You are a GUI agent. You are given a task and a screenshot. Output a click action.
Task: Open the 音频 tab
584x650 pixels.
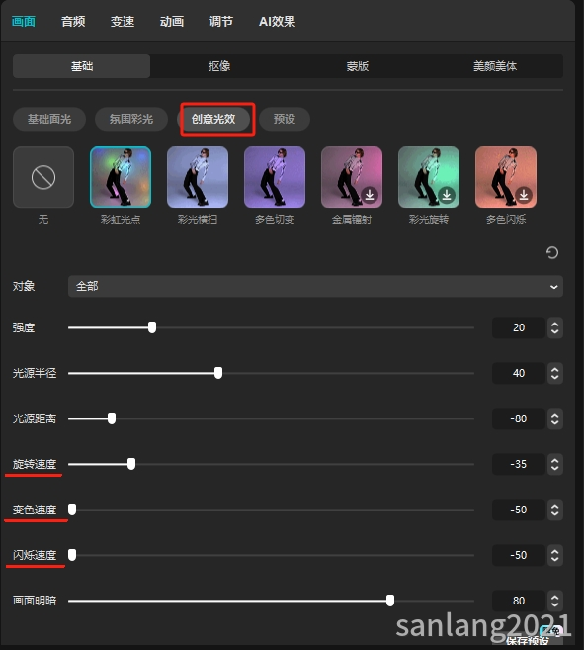pyautogui.click(x=73, y=22)
